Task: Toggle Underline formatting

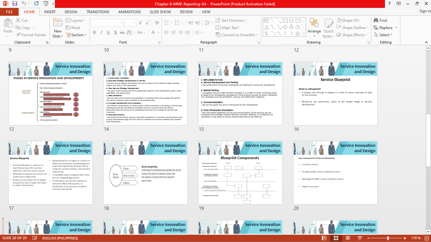Action: pos(108,32)
